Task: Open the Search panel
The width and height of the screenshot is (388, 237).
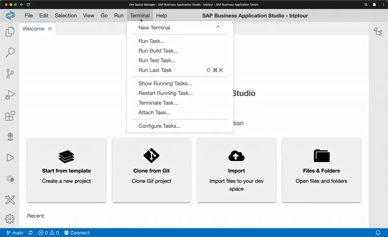Action: pyautogui.click(x=10, y=52)
